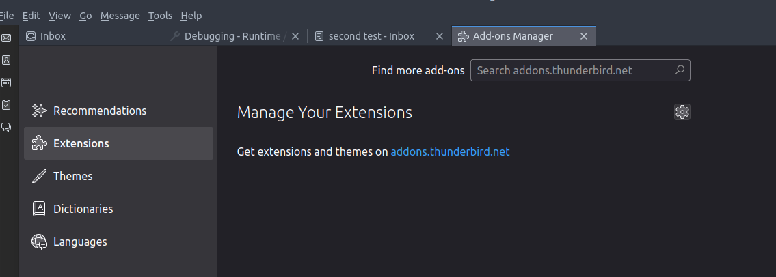The width and height of the screenshot is (776, 277).
Task: Close the Debugging - Runtime tab
Action: pyautogui.click(x=295, y=36)
